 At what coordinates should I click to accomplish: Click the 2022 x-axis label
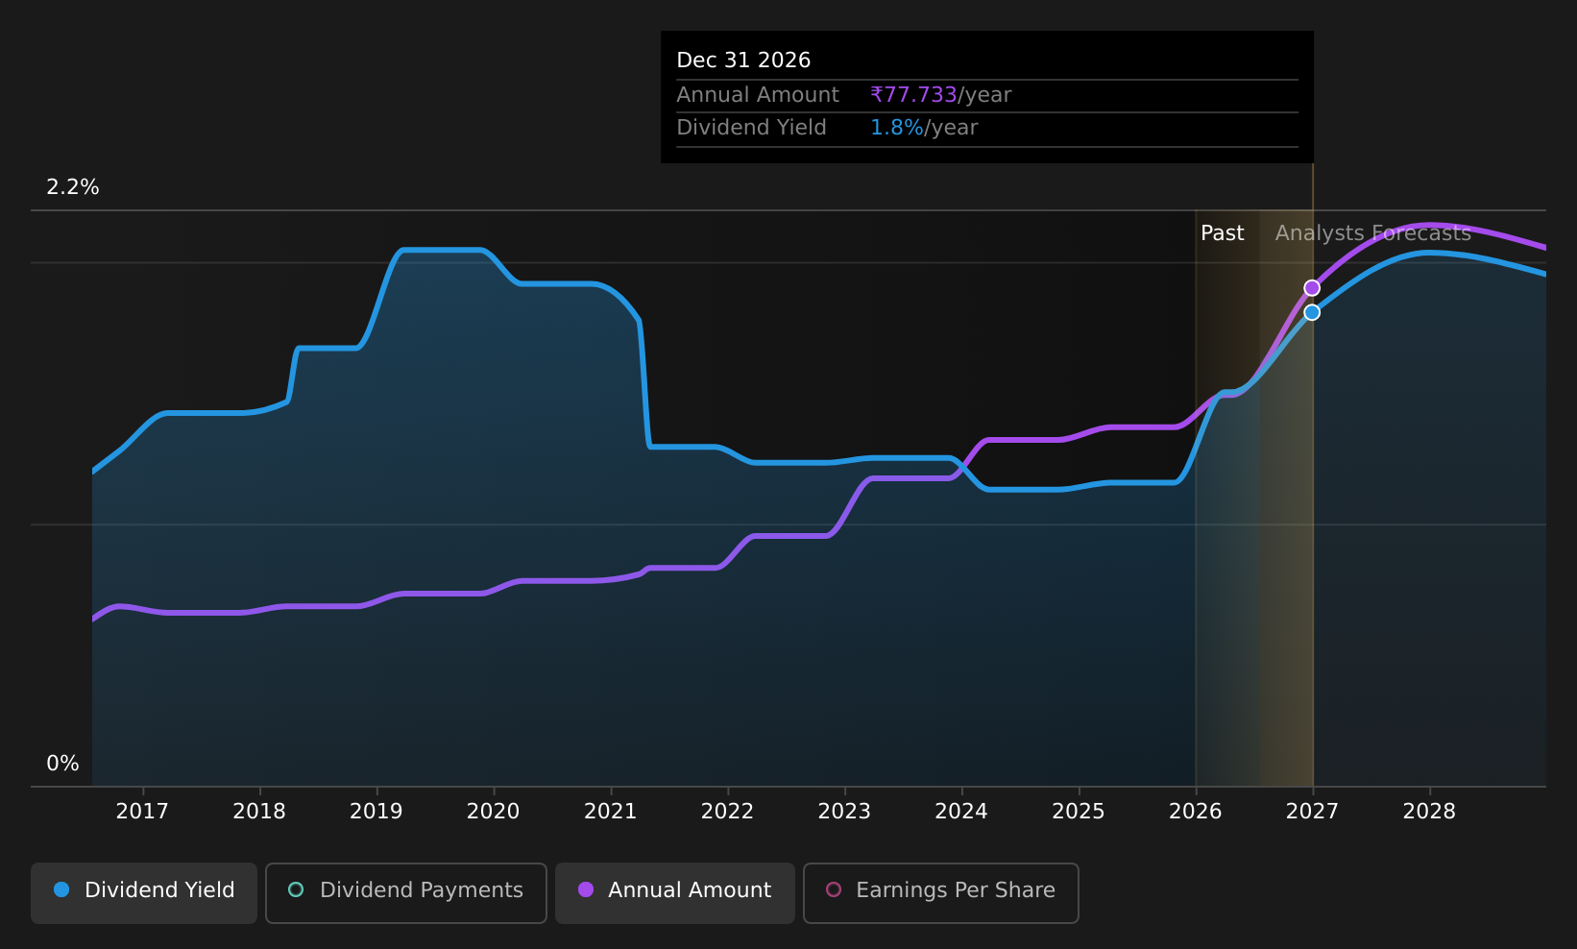coord(728,812)
